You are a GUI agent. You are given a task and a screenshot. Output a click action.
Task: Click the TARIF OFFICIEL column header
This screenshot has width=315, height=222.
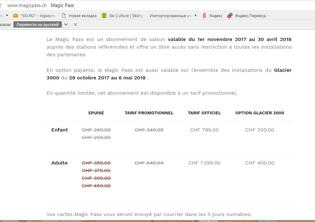[x=204, y=113]
